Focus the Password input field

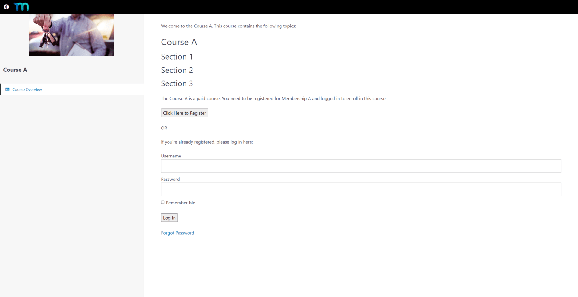coord(361,189)
